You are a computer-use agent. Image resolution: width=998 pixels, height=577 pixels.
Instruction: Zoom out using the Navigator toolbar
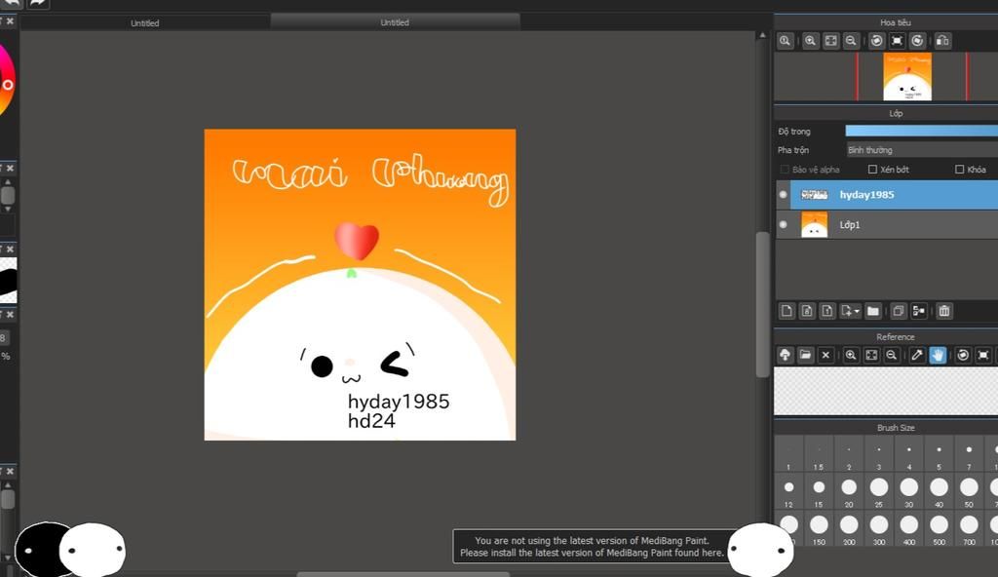click(851, 41)
